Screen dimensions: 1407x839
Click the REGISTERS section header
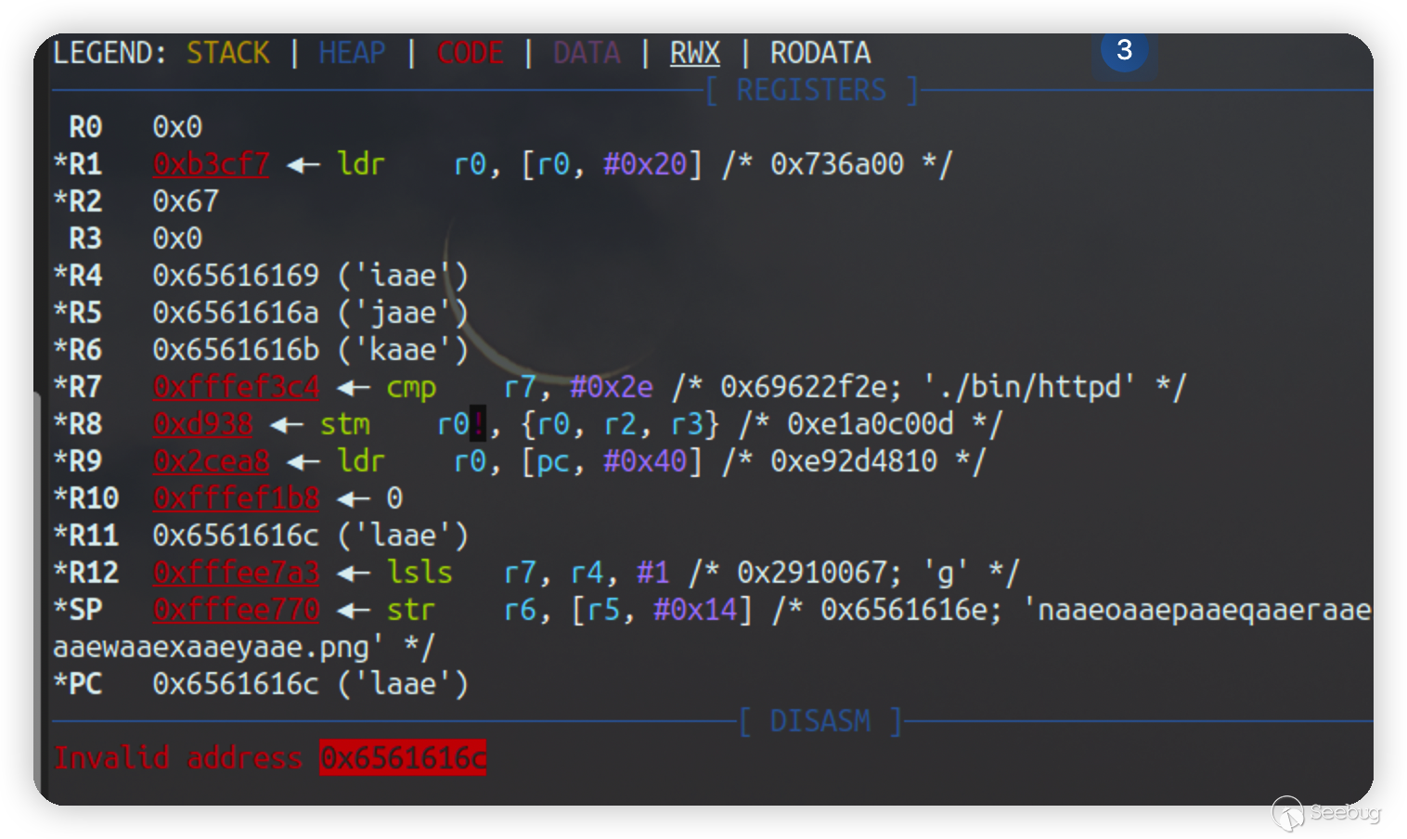click(811, 90)
